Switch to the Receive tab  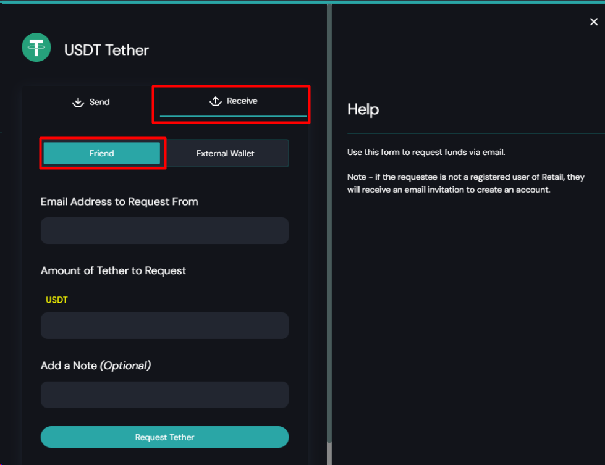(x=234, y=102)
